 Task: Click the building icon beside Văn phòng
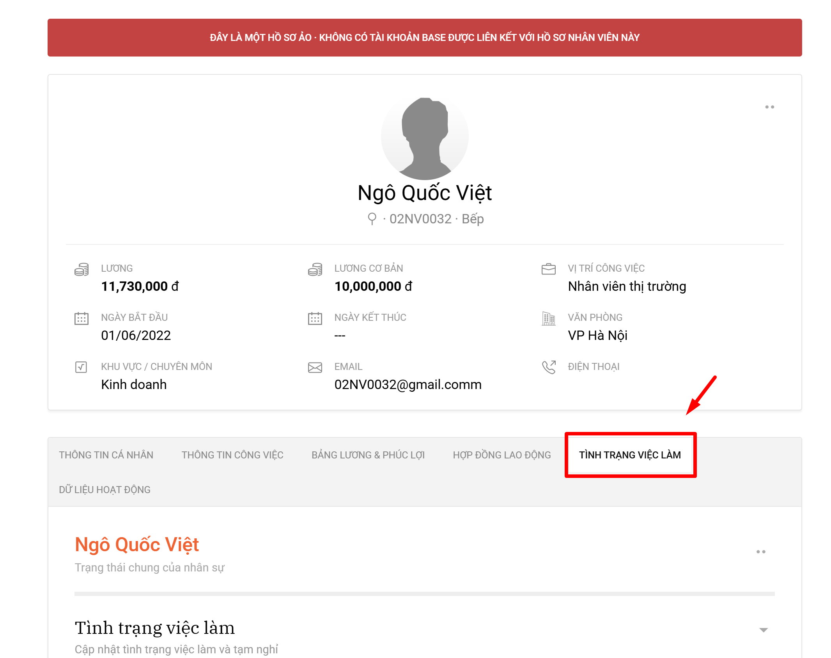(x=548, y=318)
